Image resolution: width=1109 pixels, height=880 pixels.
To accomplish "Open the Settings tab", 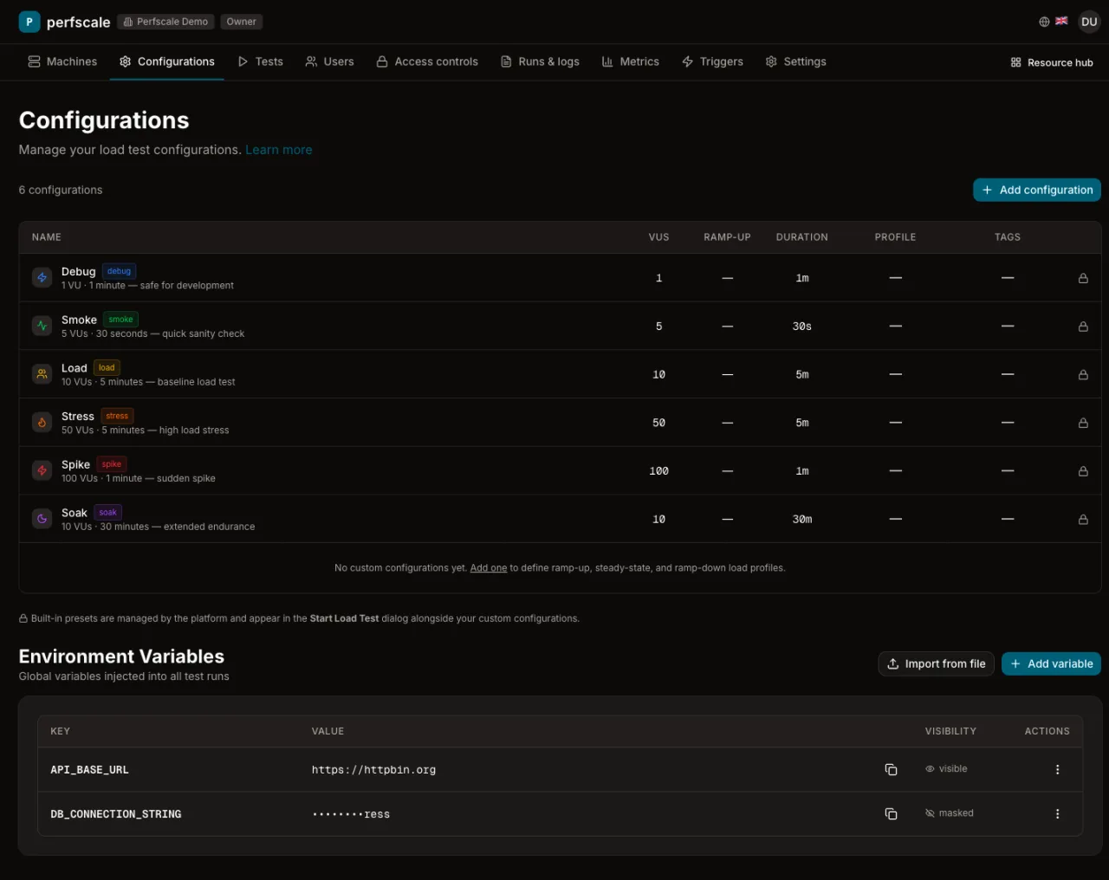I will coord(795,61).
